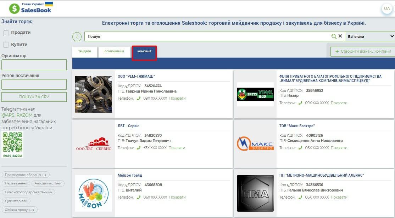Viewport: 395px width, 218px height.
Task: Click phone icon for ООО "РЕМ-ТЯЖМАШ"
Action: click(139, 99)
